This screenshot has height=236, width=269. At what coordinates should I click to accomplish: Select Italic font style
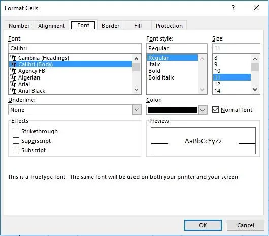173,64
